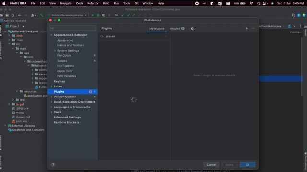Select pom.xml in project tree
This screenshot has width=307, height=172.
pyautogui.click(x=22, y=121)
